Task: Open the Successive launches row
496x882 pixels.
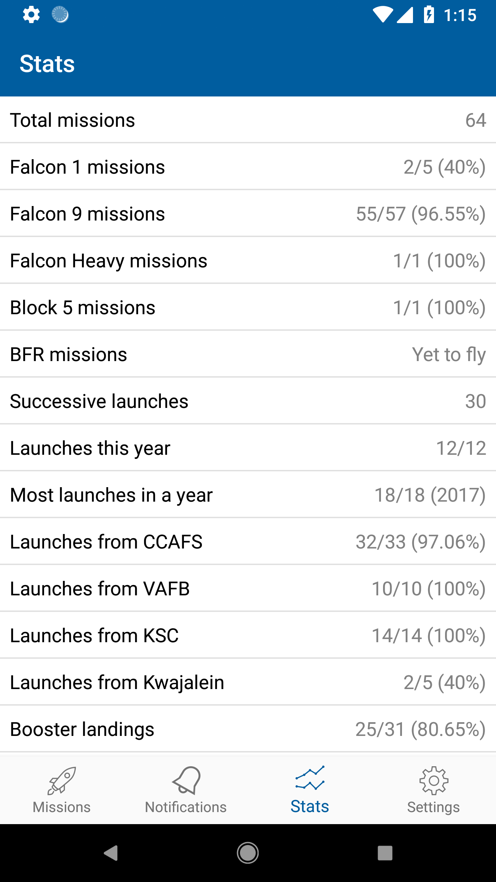Action: tap(248, 401)
